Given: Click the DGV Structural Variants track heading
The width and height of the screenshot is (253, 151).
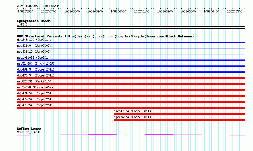Looking at the screenshot, I should (x=105, y=36).
